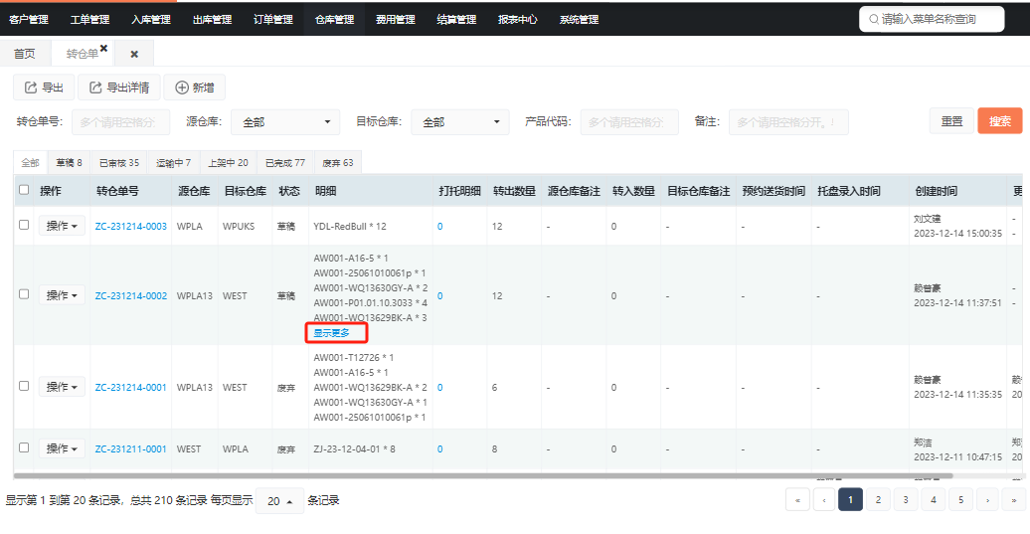Open the 报表中心 menu
Screen dimensions: 1030x534
pos(518,19)
